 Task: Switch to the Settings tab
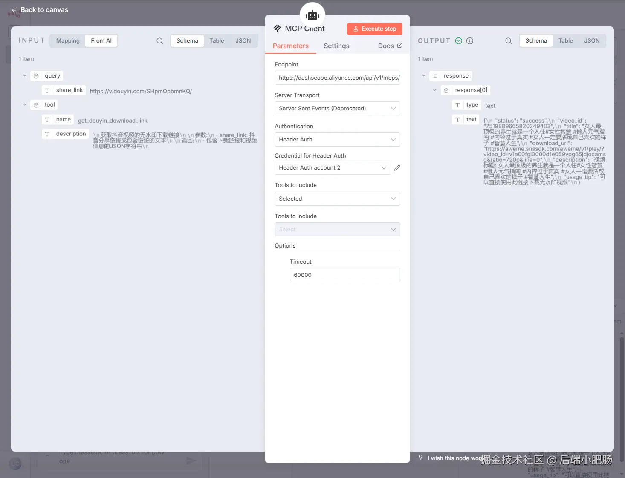336,46
